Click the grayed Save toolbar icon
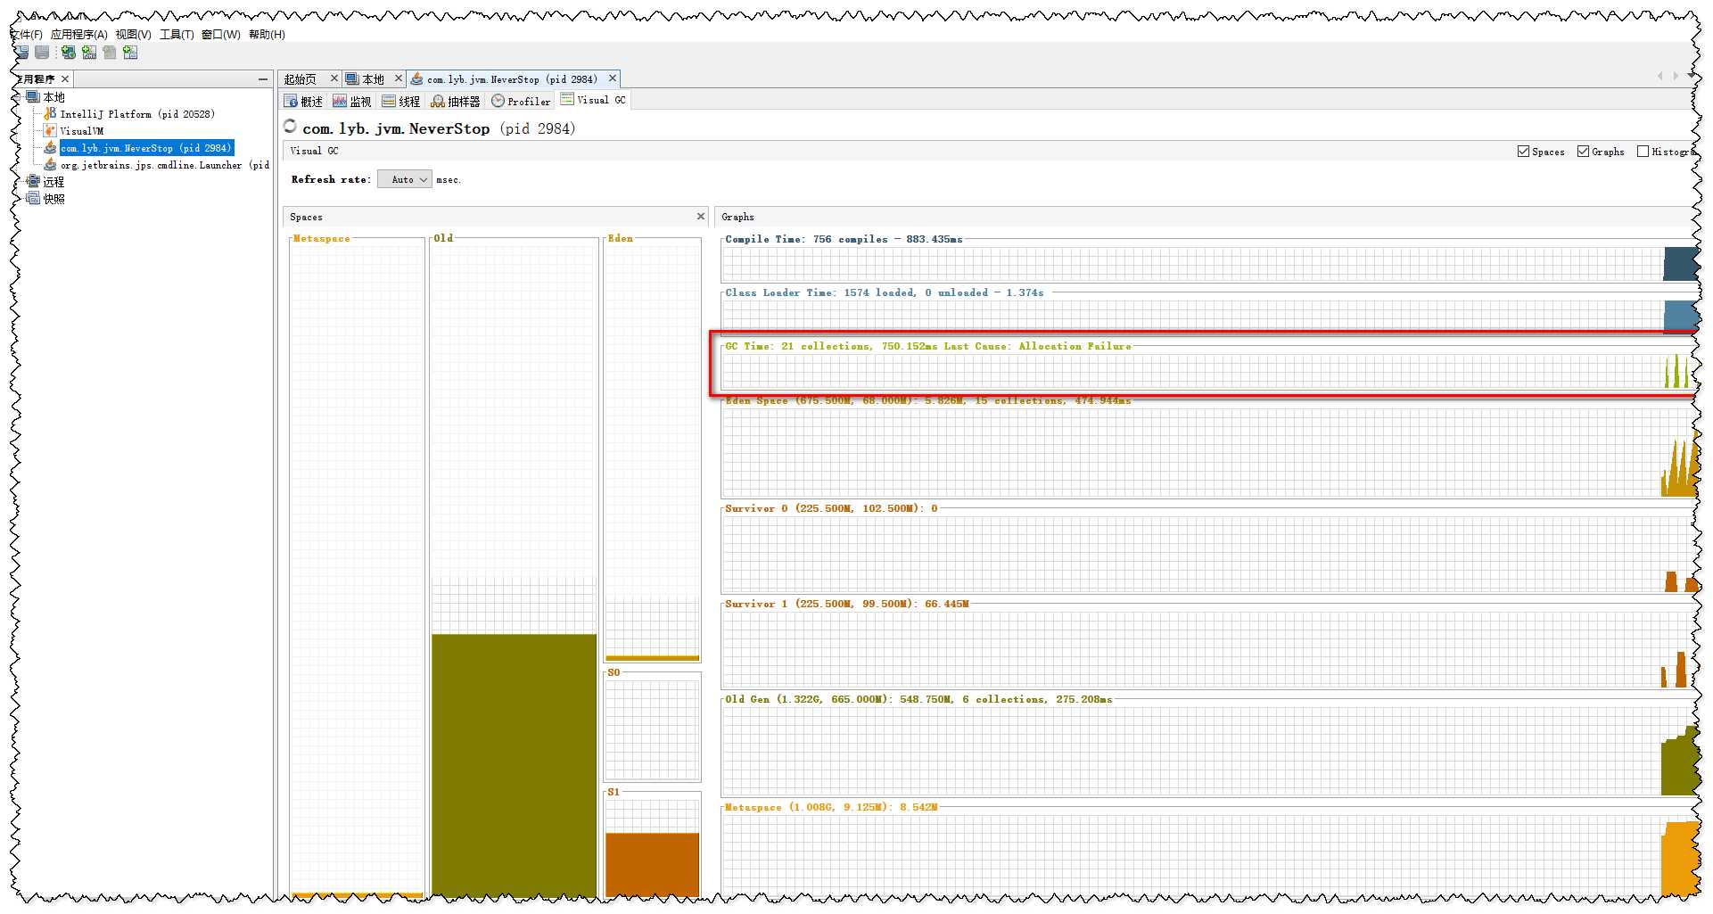The image size is (1713, 914). (42, 53)
